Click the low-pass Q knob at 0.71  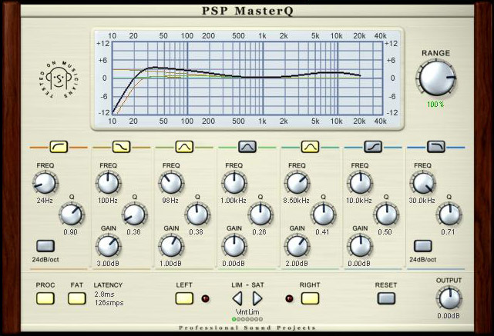tap(449, 215)
